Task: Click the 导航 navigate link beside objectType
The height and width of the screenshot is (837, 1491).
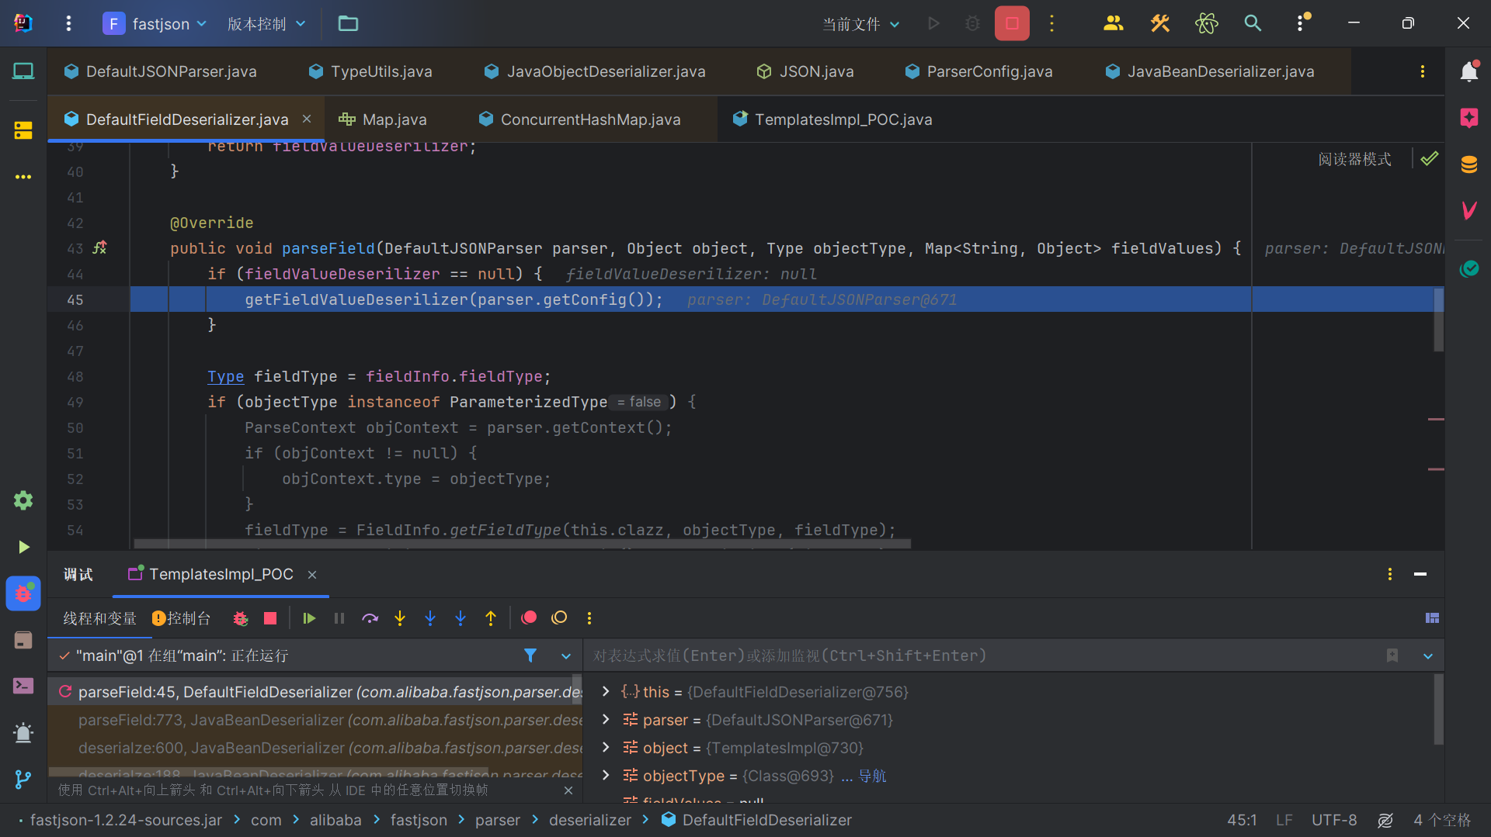Action: (872, 776)
